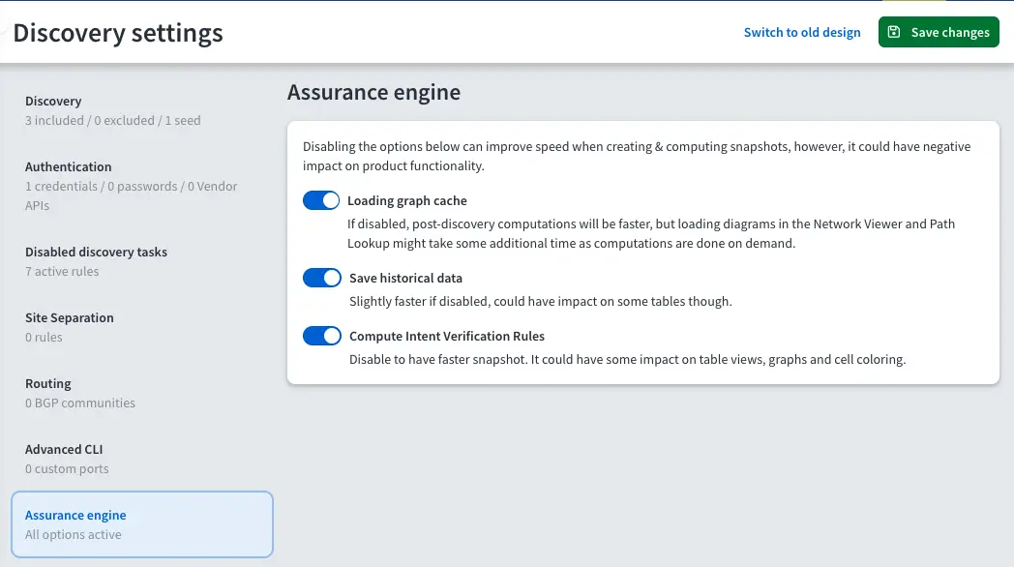
Task: Click the Discovery settings page title
Action: coord(118,33)
